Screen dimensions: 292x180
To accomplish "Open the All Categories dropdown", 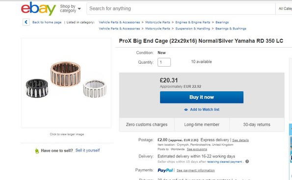I will [x=284, y=8].
